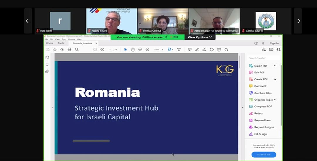Click the zoom in plus icon
Image resolution: width=317 pixels, height=161 pixels.
(147, 49)
